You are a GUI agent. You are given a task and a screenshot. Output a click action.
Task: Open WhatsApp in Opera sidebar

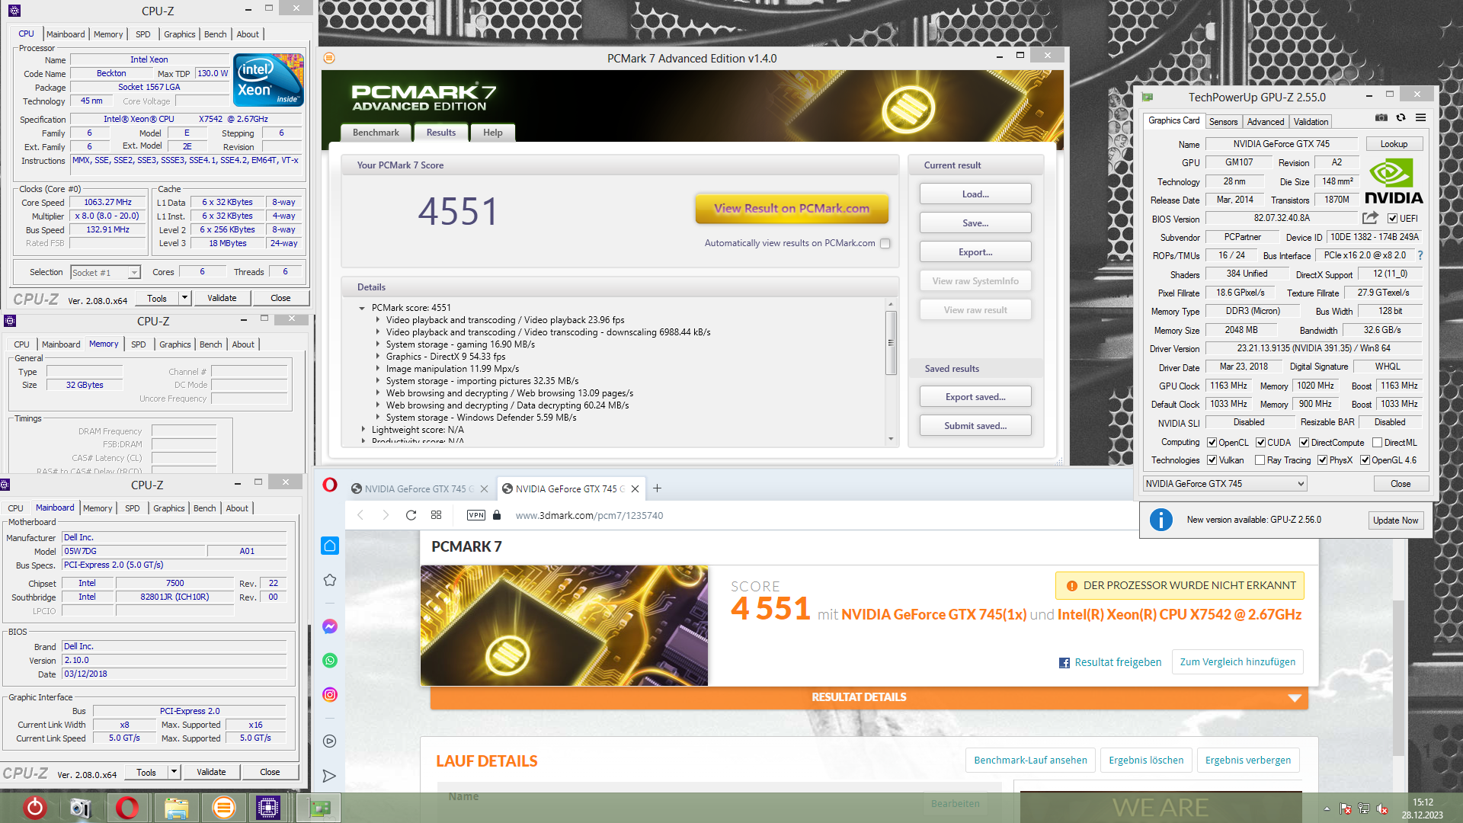tap(330, 661)
